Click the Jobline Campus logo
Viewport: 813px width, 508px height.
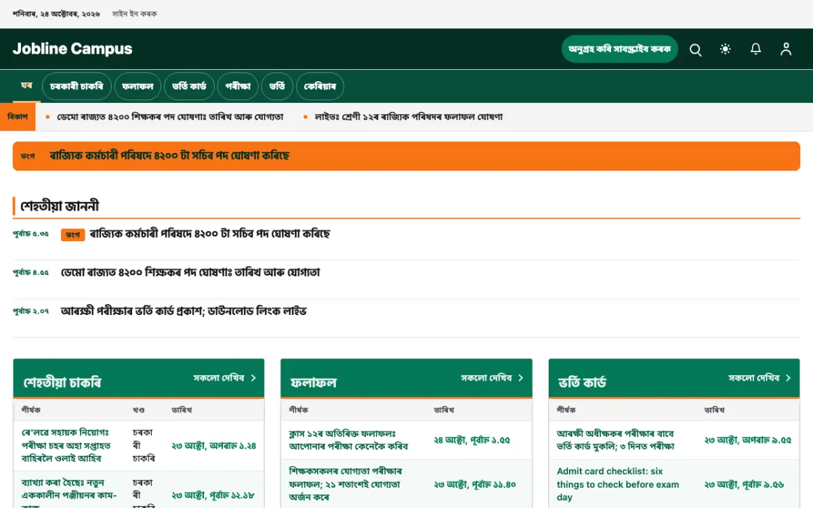72,49
